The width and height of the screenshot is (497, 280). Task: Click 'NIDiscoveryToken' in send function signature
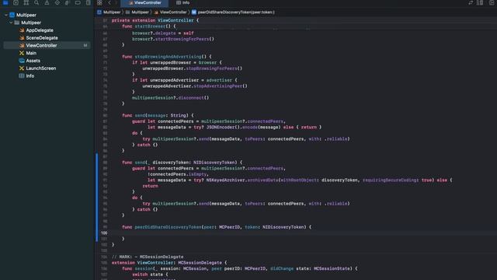[214, 163]
